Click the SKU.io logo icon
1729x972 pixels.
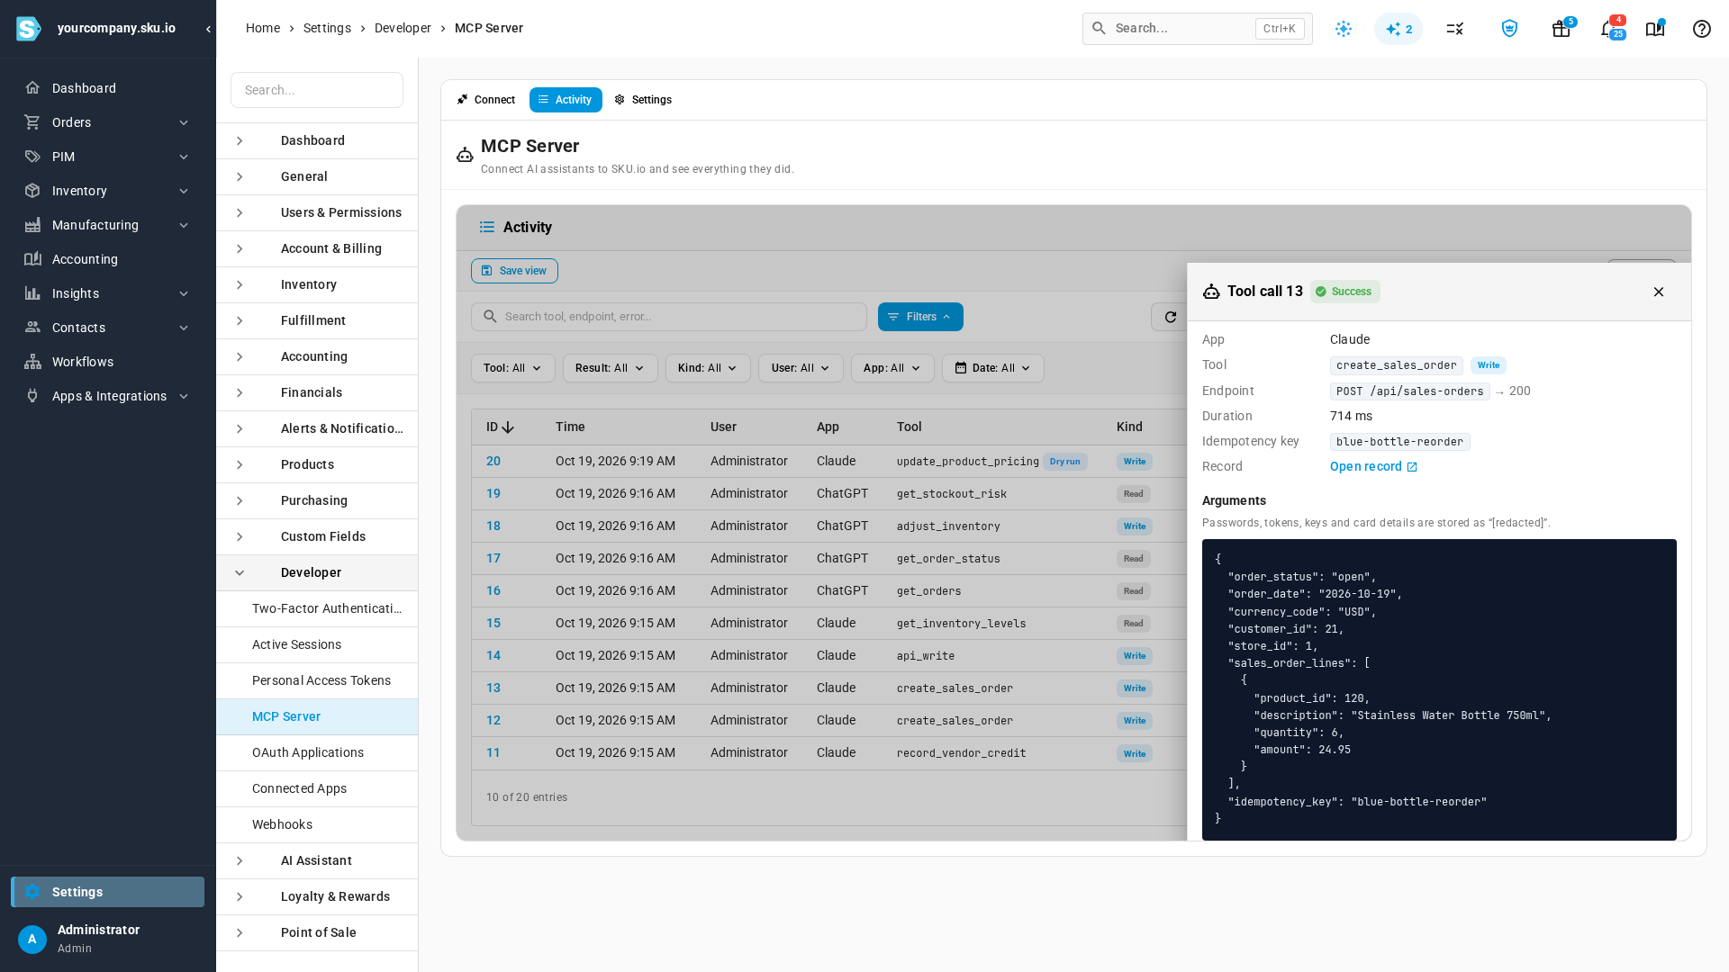[29, 29]
